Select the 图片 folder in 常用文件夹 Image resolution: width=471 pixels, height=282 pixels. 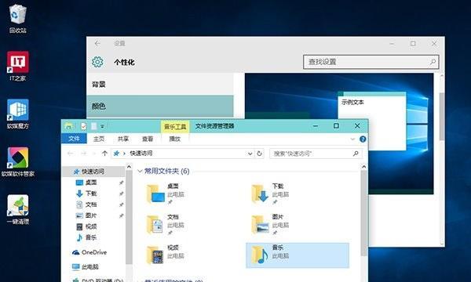coord(298,225)
